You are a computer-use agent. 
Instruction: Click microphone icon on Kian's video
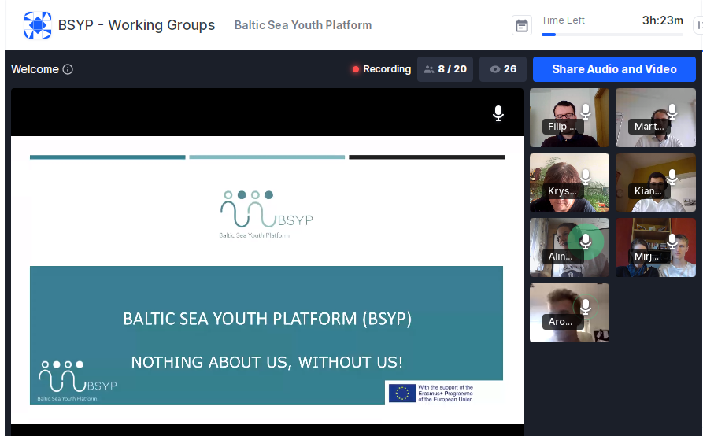tap(672, 176)
